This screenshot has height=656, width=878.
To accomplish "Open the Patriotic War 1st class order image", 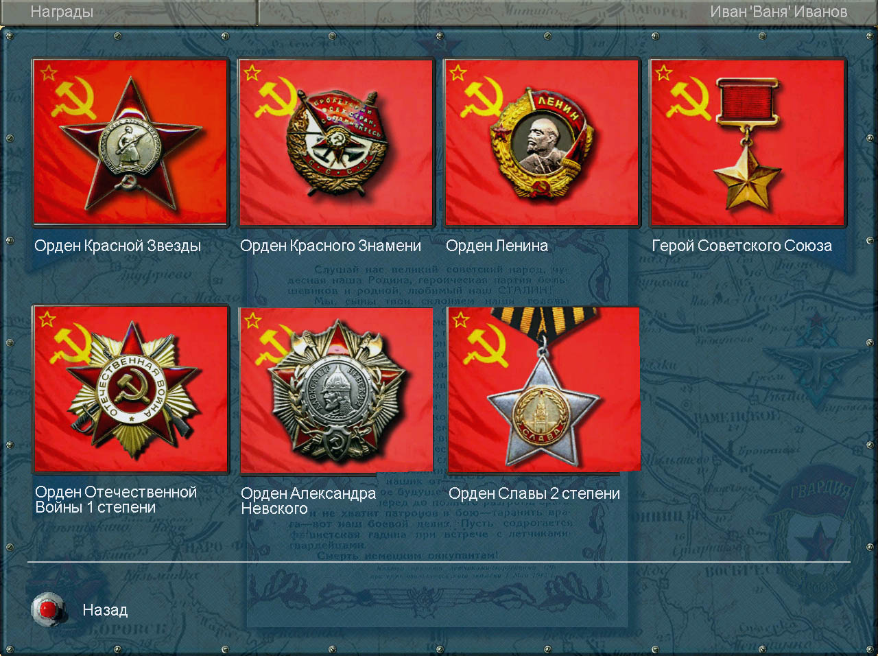I will [131, 389].
